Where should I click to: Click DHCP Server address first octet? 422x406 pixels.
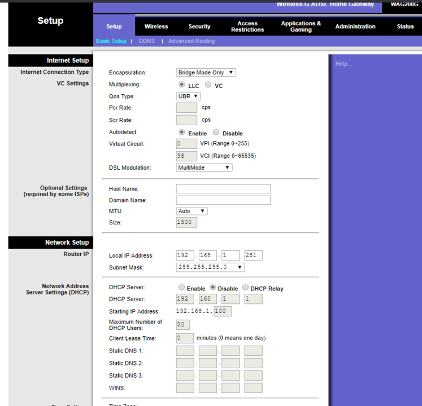pos(185,299)
